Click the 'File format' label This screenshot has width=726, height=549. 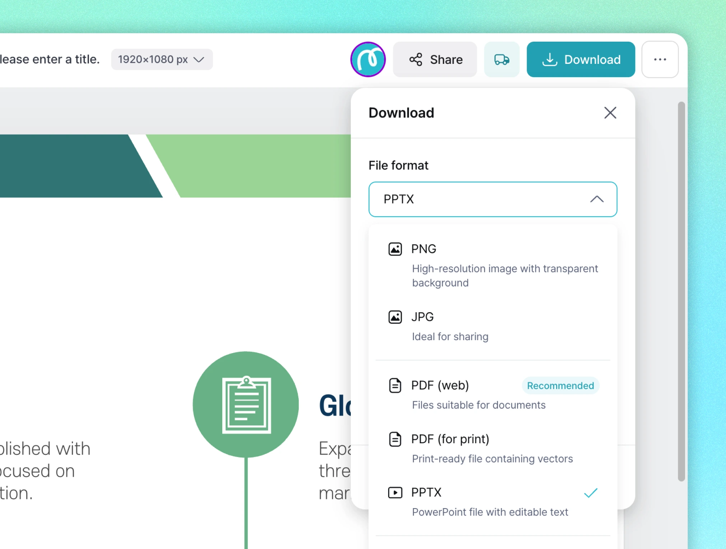click(398, 165)
